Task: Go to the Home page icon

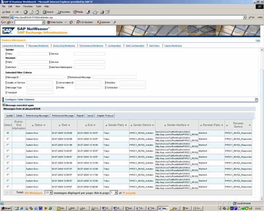Action: [37, 12]
